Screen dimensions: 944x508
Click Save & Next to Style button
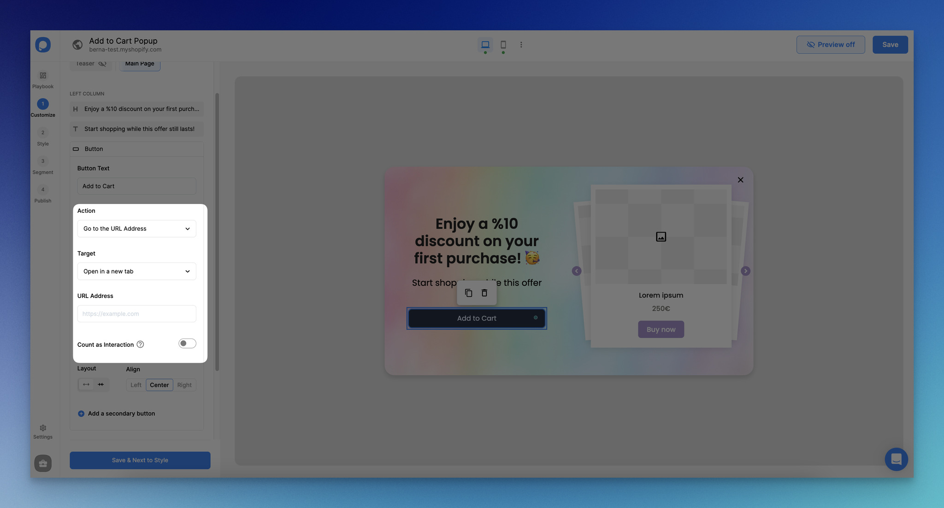coord(140,460)
